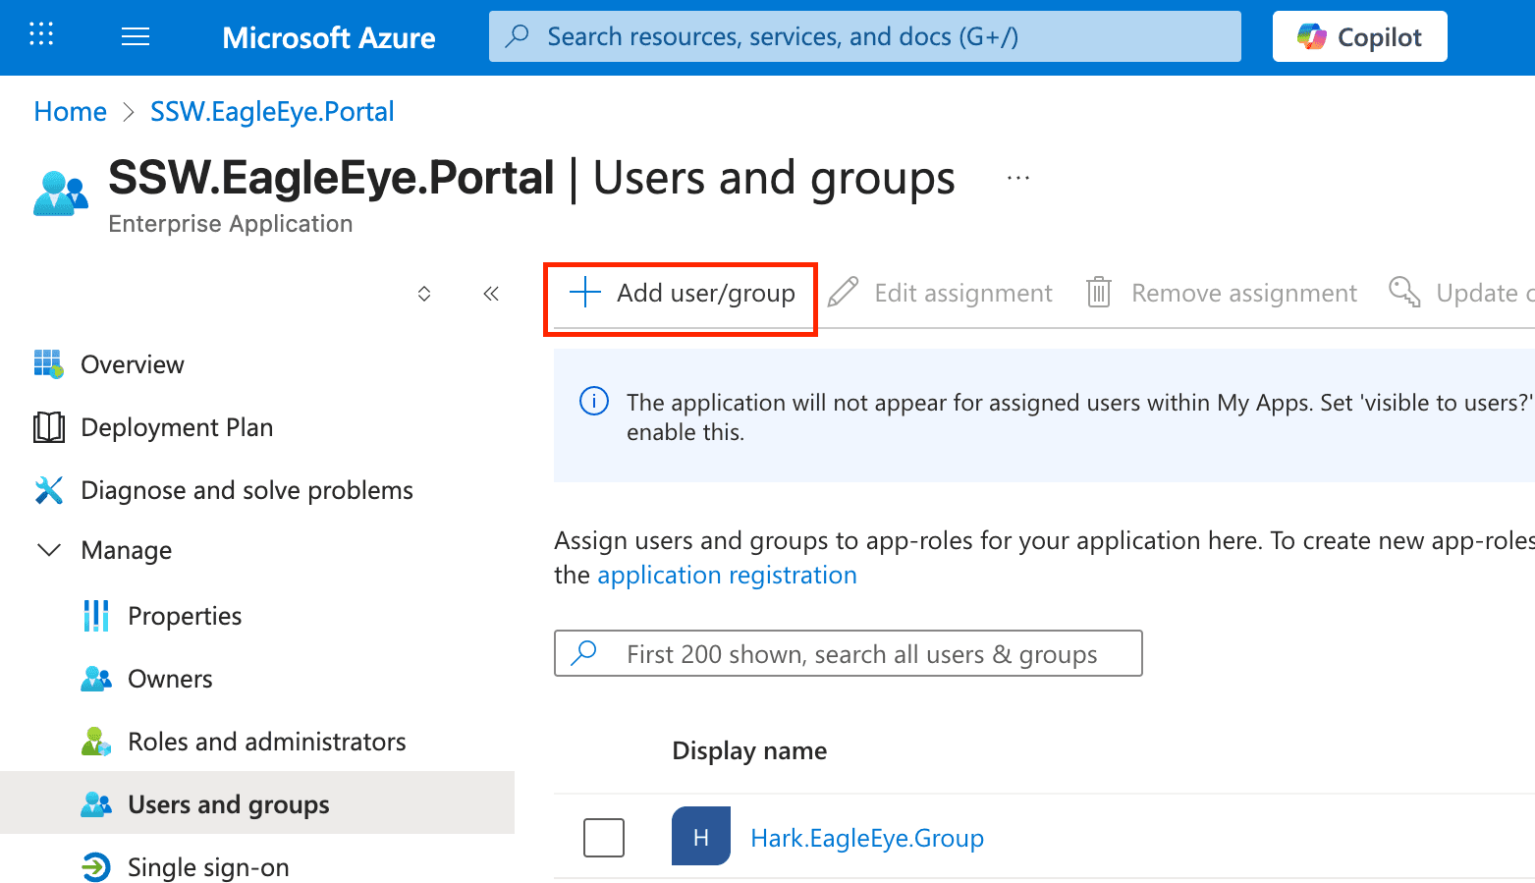
Task: Select the Single sign-on key icon
Action: coord(95,867)
